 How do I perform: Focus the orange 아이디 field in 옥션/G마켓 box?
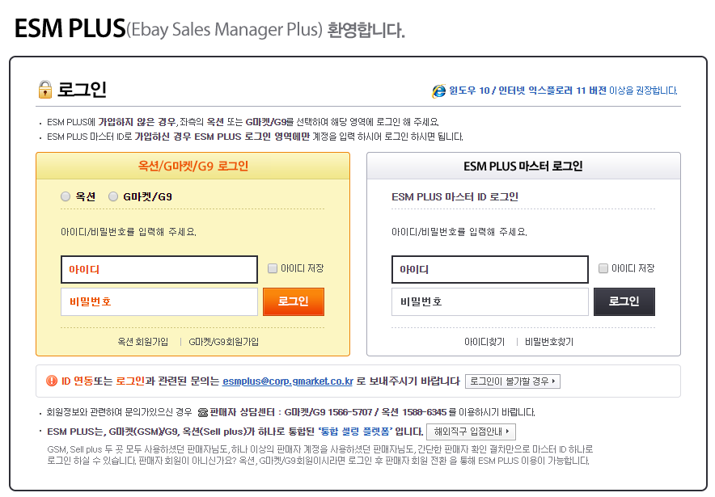159,269
